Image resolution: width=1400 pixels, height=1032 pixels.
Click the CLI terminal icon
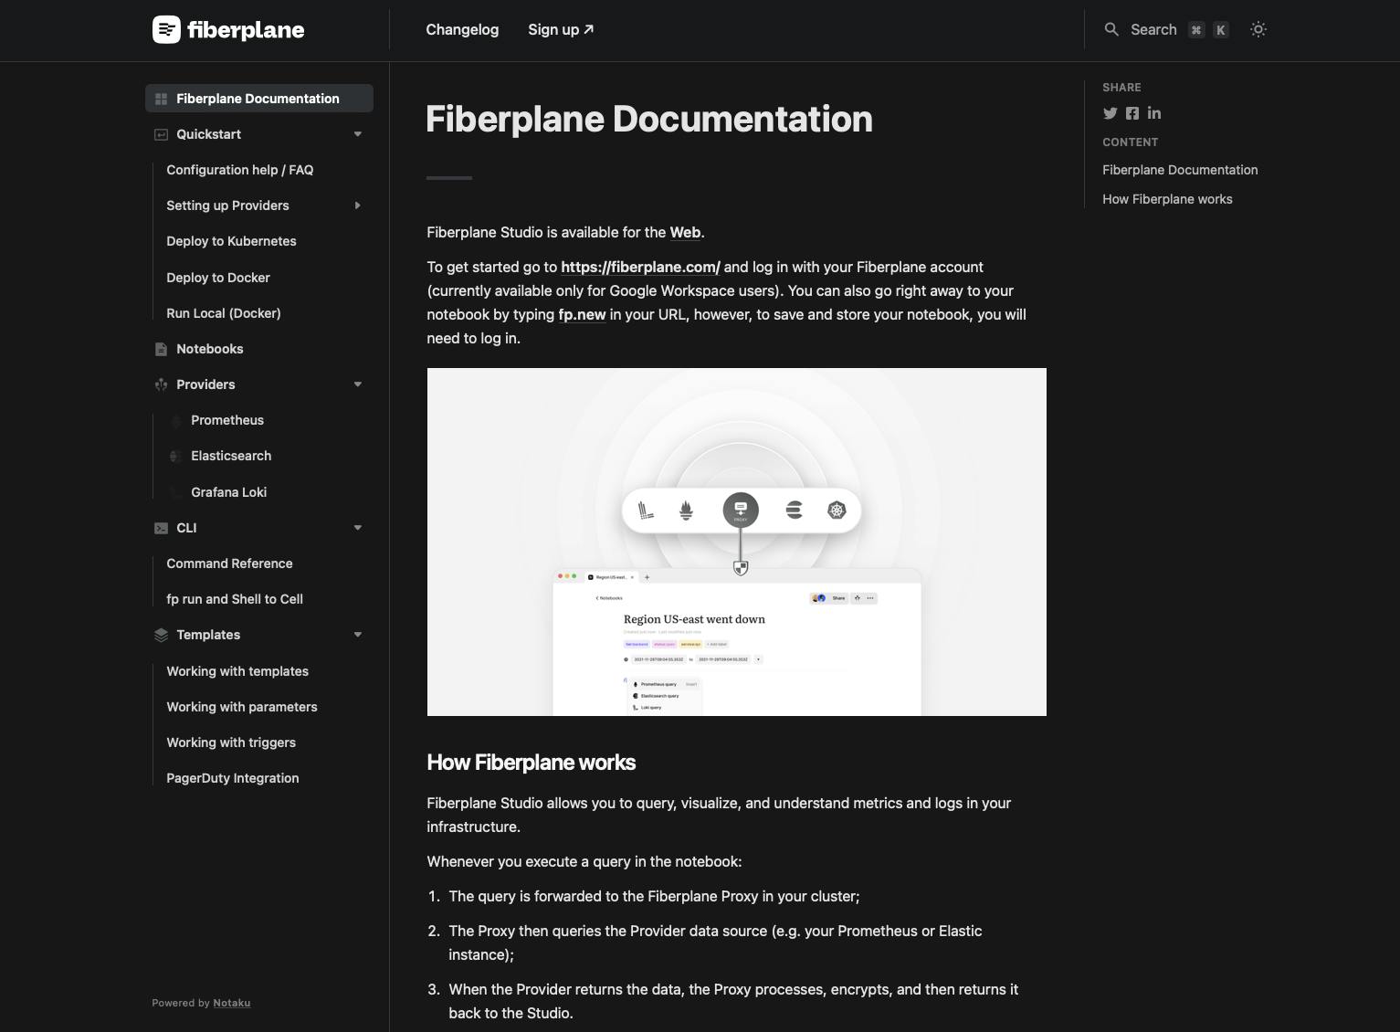[x=161, y=528]
